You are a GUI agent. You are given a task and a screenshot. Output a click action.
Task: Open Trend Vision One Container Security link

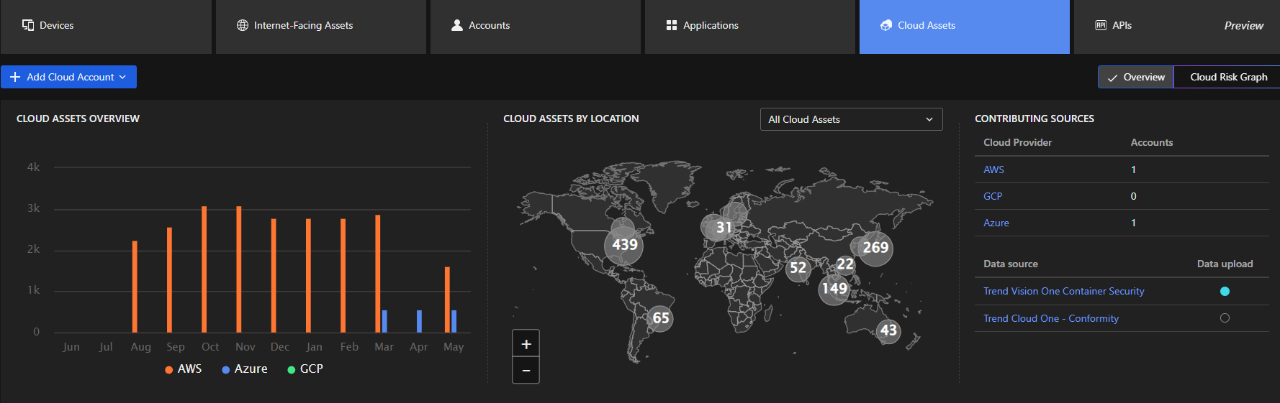(x=1063, y=291)
